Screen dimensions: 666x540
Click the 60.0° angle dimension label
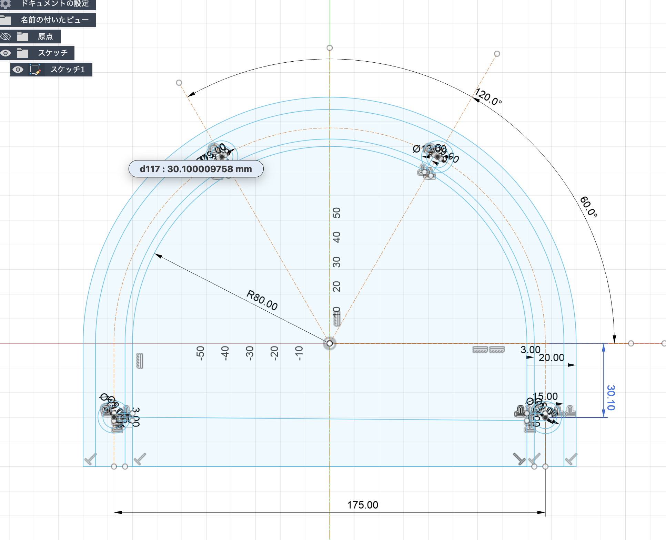[588, 206]
